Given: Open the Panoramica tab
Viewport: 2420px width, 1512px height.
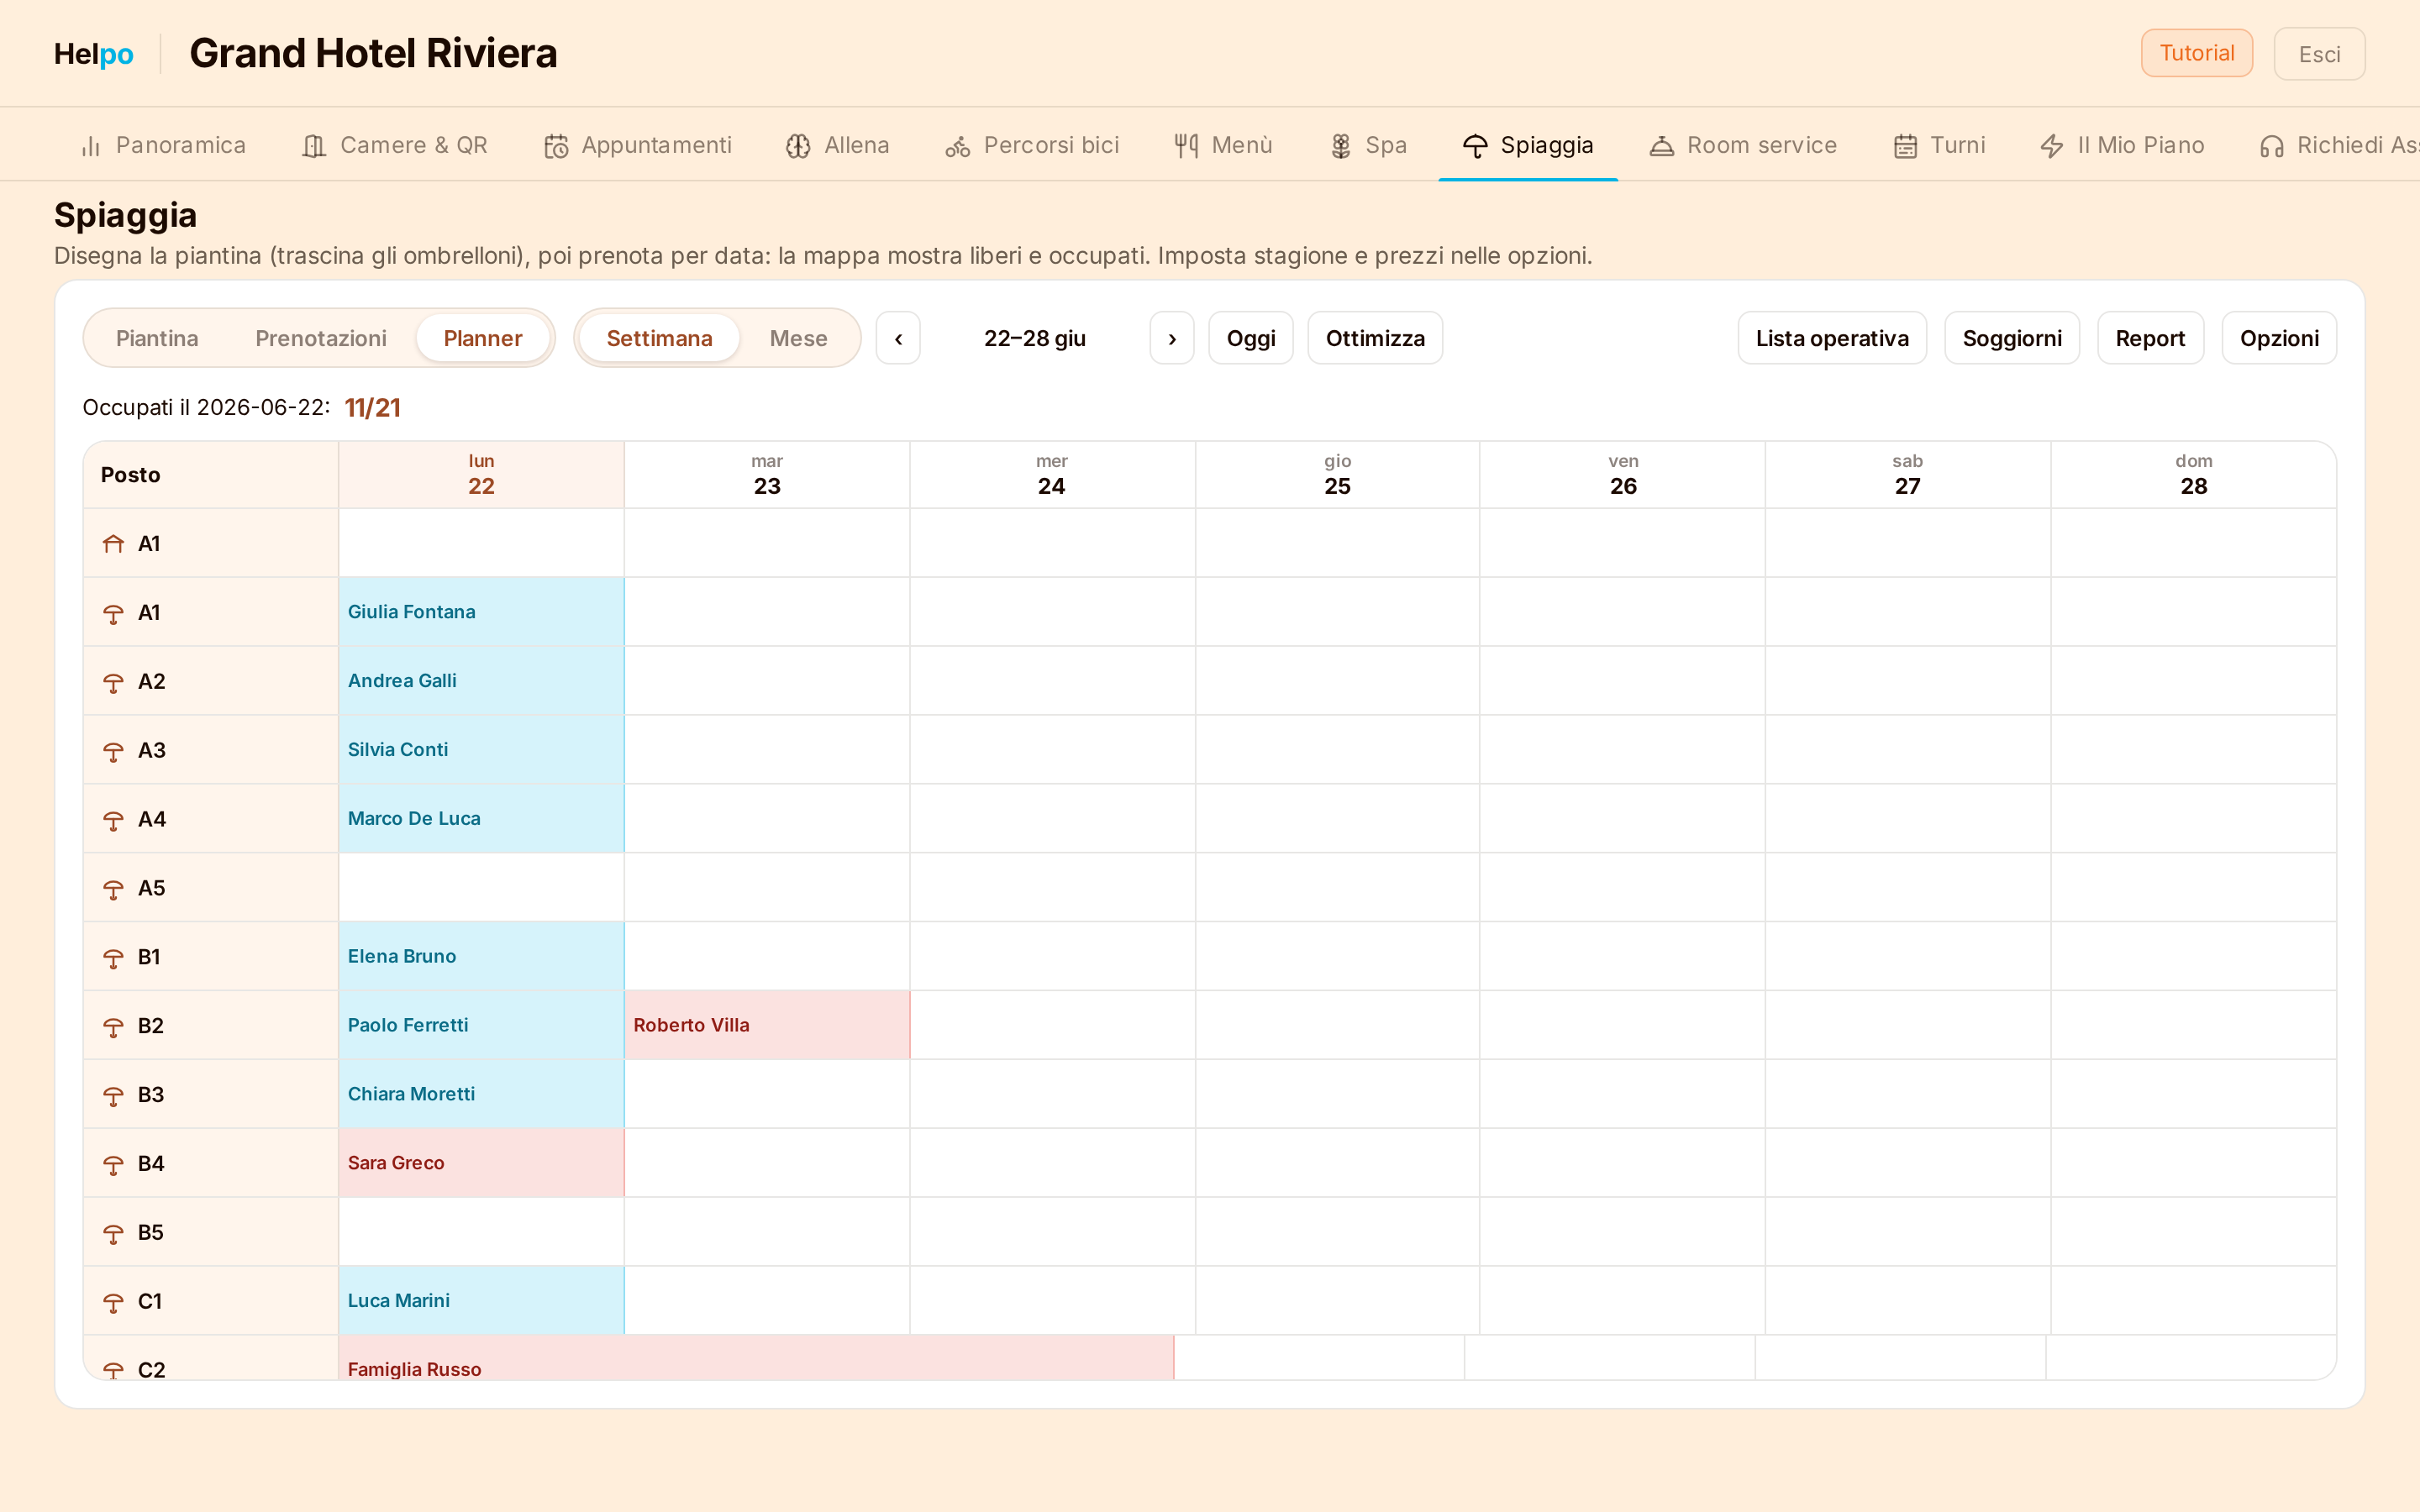Looking at the screenshot, I should click(163, 146).
